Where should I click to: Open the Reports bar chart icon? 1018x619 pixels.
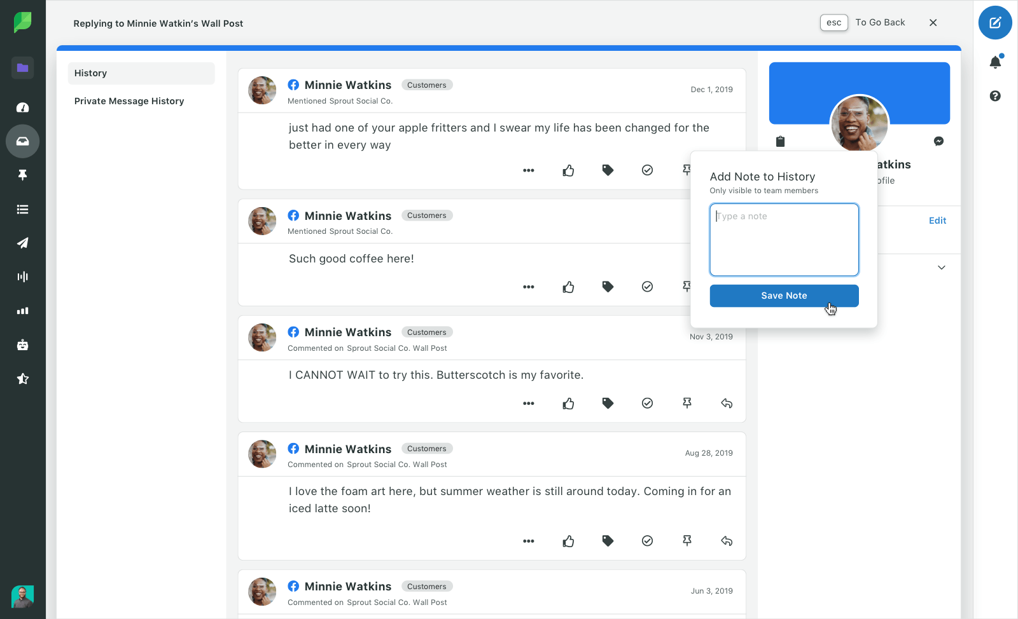tap(23, 311)
